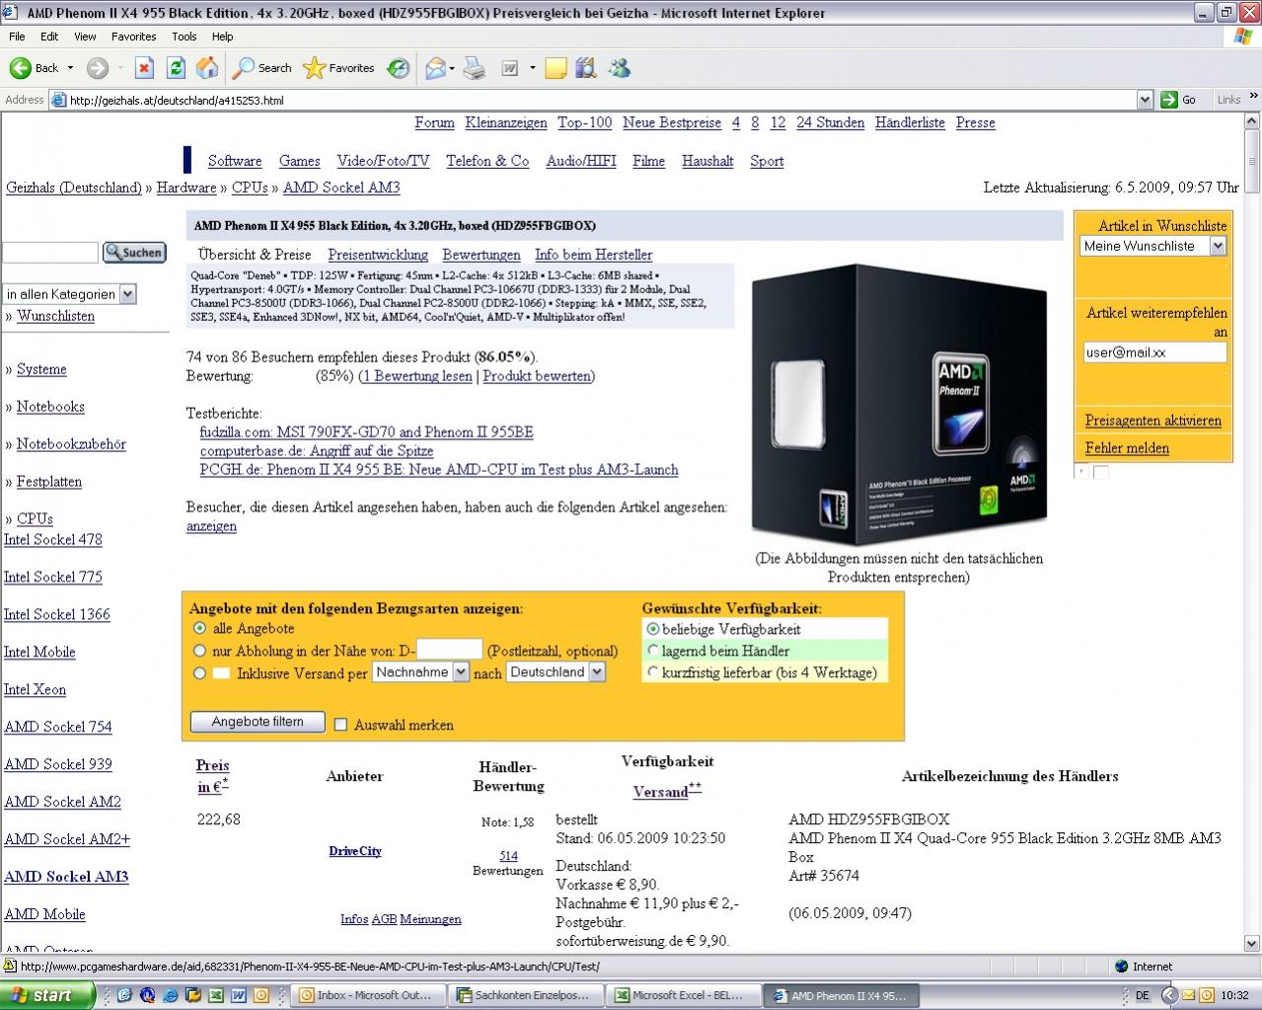
Task: Click the Mail envelope toolbar icon
Action: [x=435, y=68]
